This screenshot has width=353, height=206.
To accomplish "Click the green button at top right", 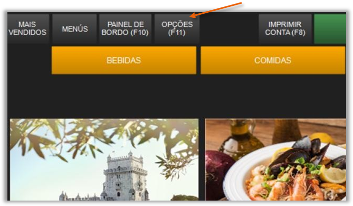I will (330, 29).
